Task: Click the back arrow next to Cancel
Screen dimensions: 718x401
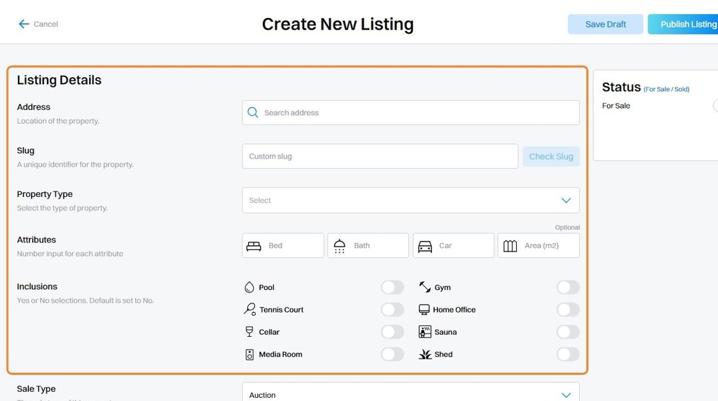Action: (24, 24)
